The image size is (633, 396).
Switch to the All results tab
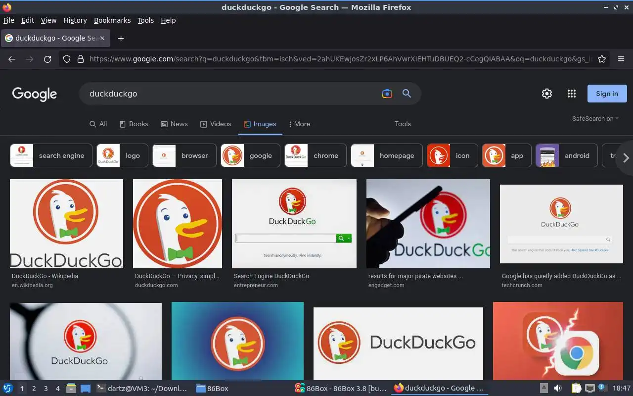click(98, 124)
